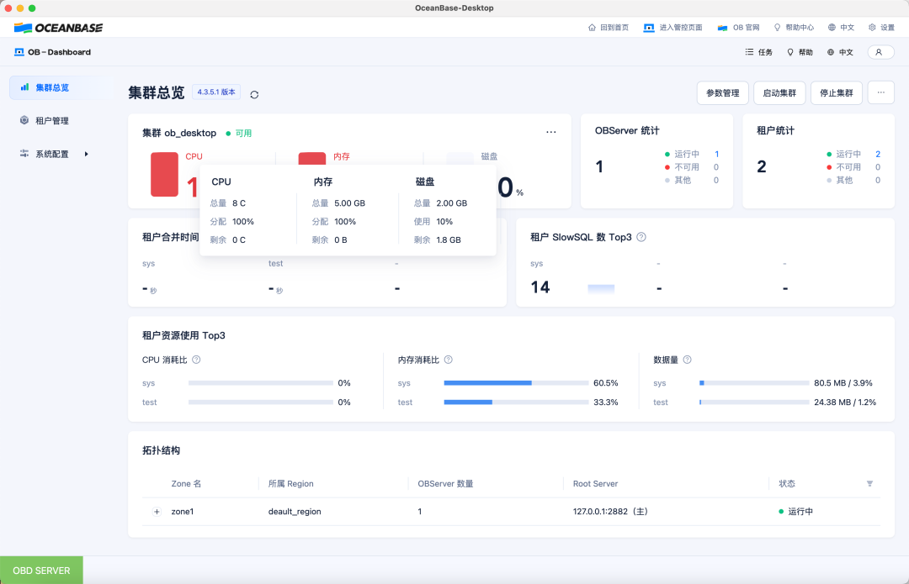Click Root Server 127.0.0.1:2882 cell

[x=610, y=512]
